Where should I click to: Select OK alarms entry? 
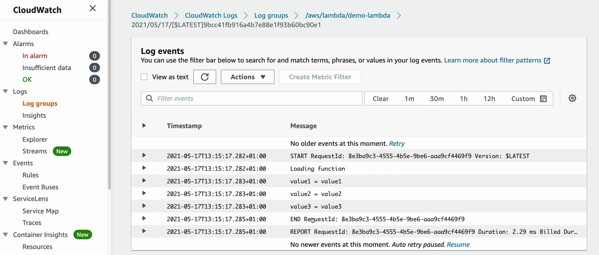tap(27, 80)
